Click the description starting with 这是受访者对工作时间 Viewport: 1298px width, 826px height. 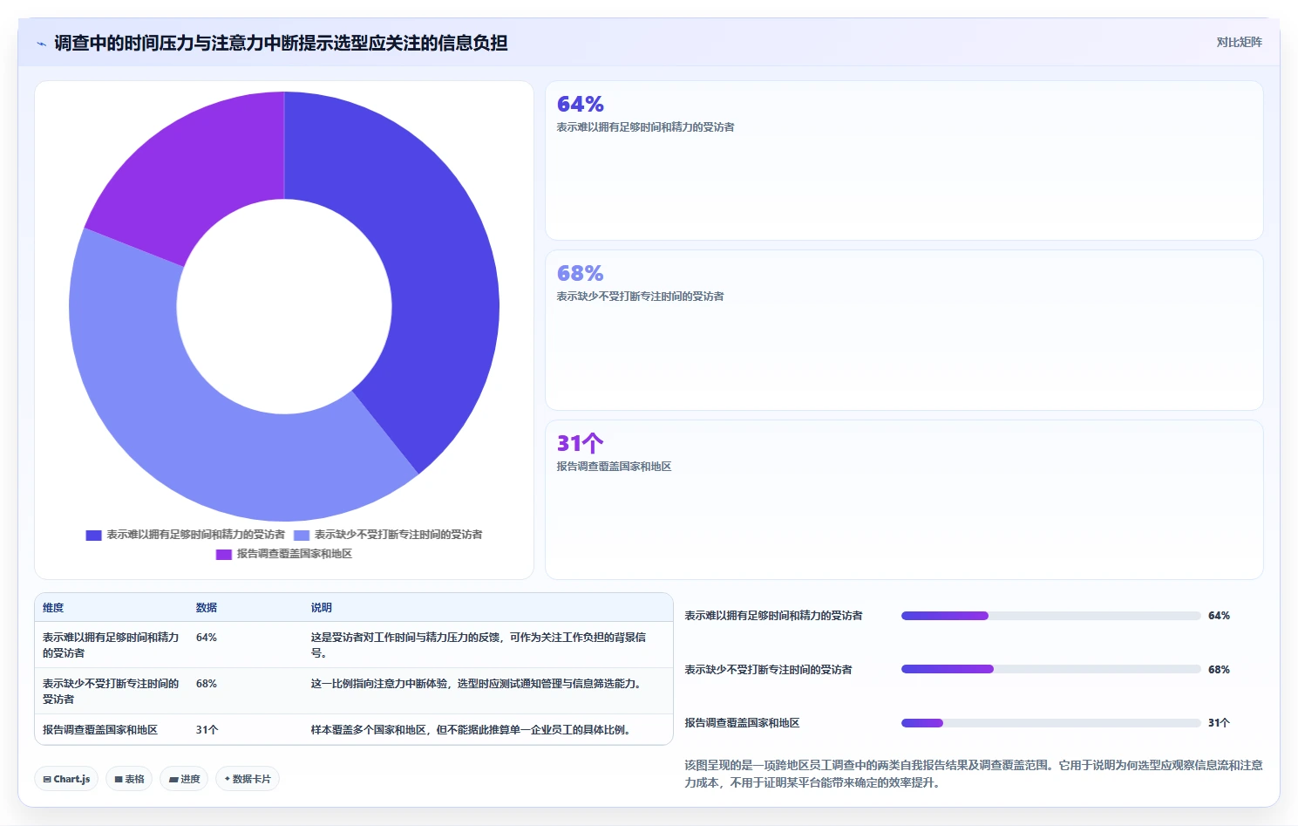(x=479, y=645)
